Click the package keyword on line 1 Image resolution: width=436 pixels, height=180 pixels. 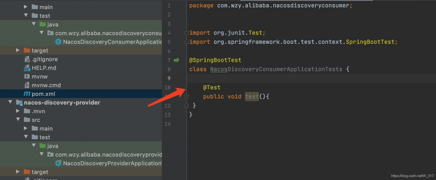[201, 6]
